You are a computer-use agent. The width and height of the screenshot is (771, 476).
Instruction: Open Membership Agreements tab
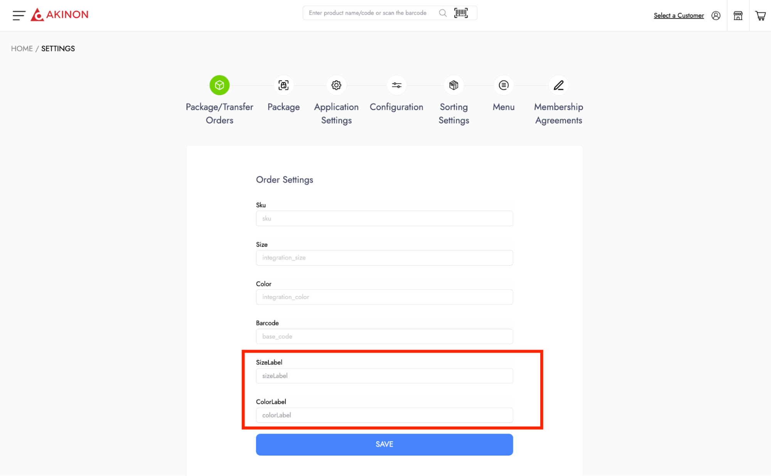[x=558, y=85]
